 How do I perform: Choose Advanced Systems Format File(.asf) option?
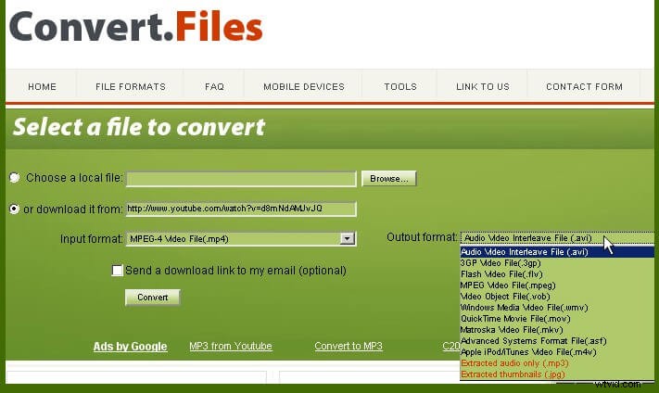point(557,341)
